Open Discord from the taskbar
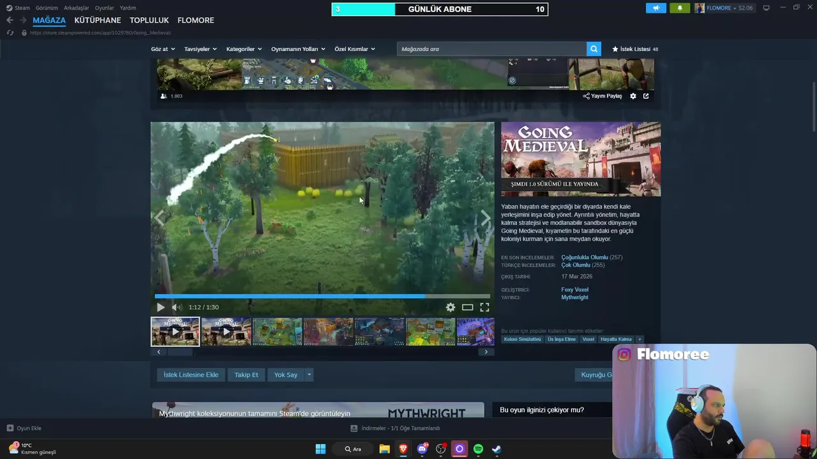817x459 pixels. [422, 449]
